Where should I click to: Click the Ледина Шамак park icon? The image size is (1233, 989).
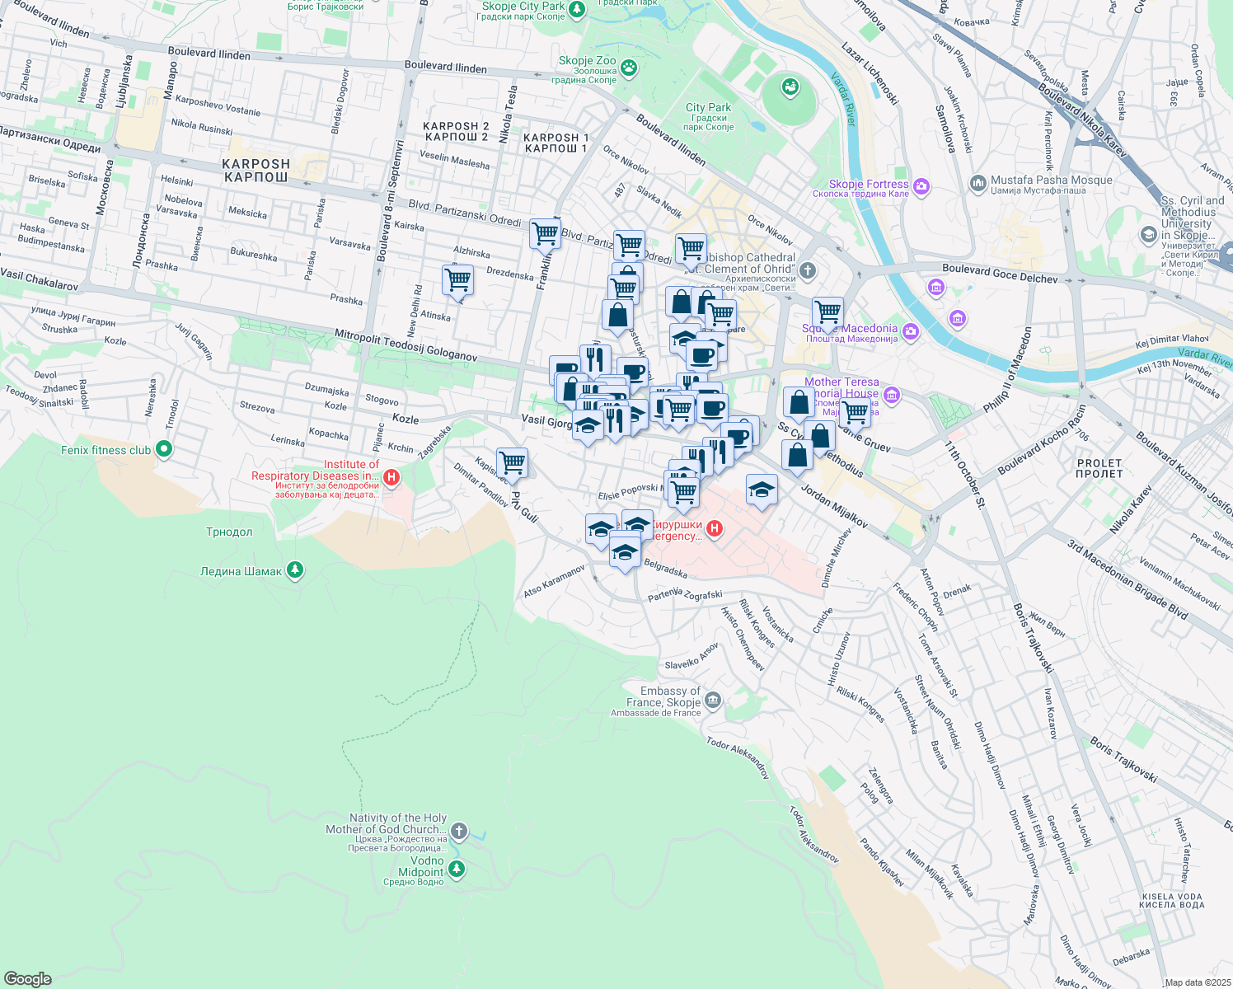point(295,570)
